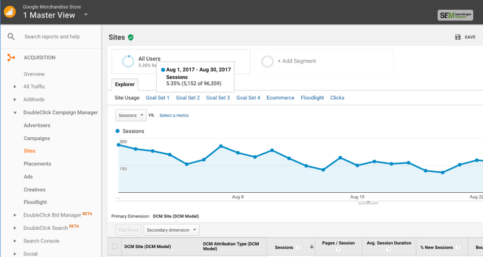Expand the Social section
483x257 pixels.
(15, 254)
